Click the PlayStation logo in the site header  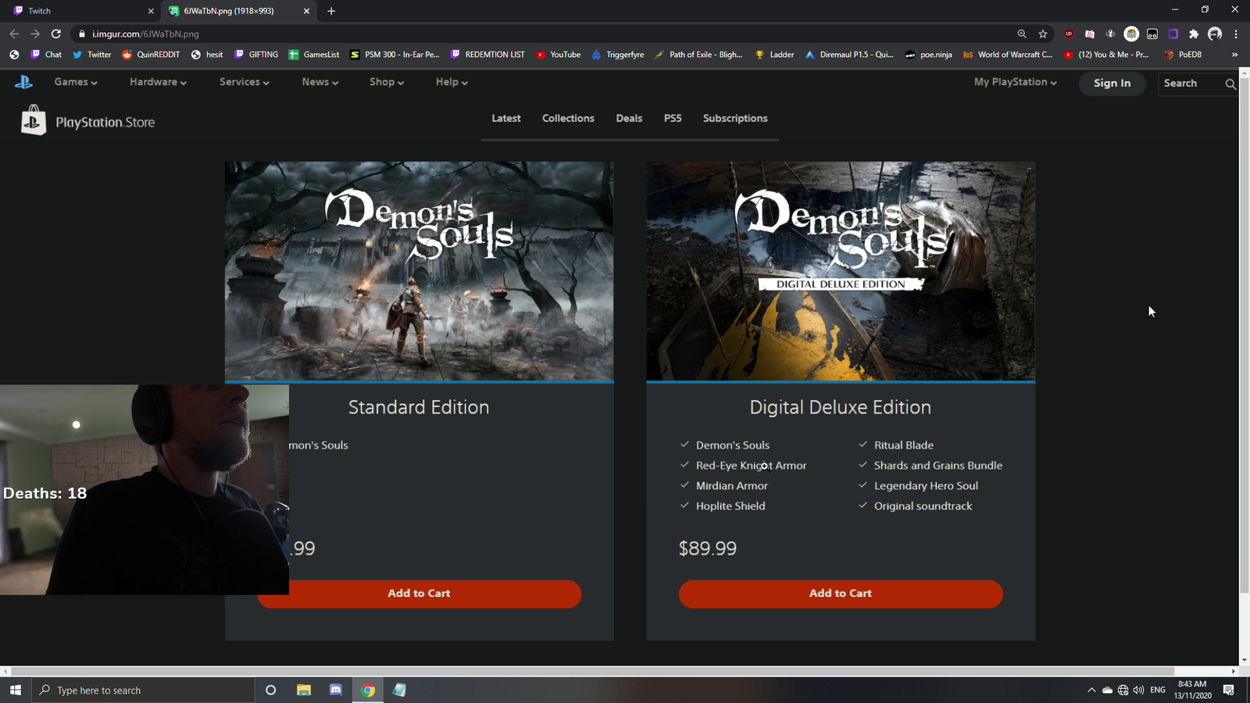point(23,82)
